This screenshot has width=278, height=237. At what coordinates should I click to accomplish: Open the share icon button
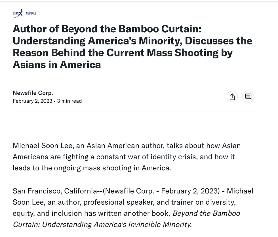coord(232,97)
